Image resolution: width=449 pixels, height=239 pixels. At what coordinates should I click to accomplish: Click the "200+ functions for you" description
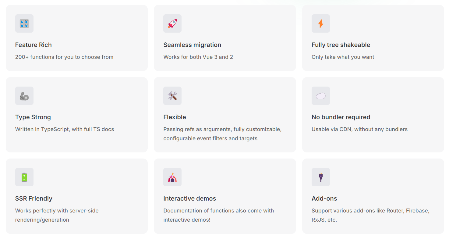point(64,57)
